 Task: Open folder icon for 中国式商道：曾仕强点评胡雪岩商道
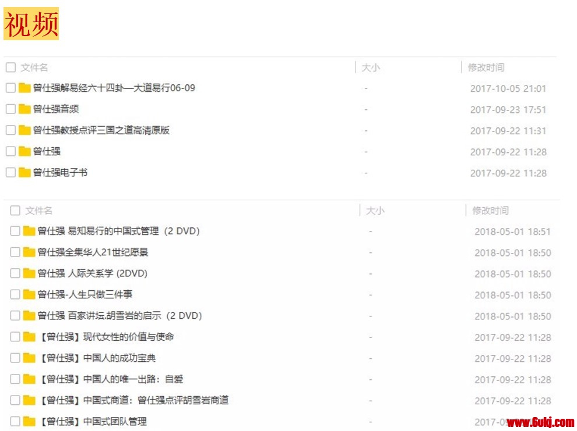pos(29,400)
